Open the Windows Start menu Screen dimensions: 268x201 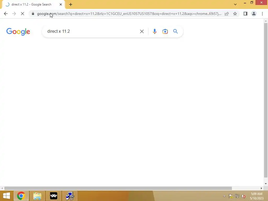coord(7,196)
